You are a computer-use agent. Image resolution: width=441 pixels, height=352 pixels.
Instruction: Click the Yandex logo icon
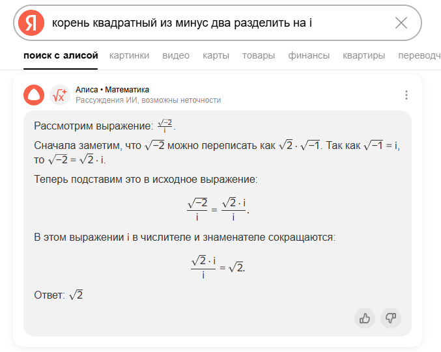click(x=31, y=23)
